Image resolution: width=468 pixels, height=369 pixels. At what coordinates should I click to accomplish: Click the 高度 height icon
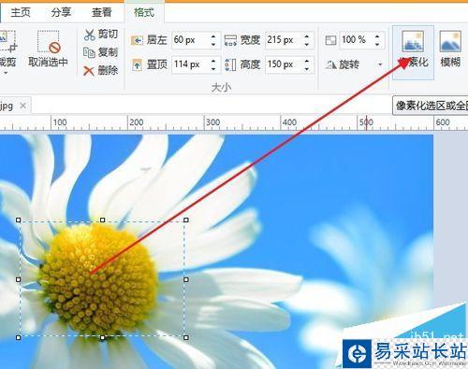(x=230, y=64)
